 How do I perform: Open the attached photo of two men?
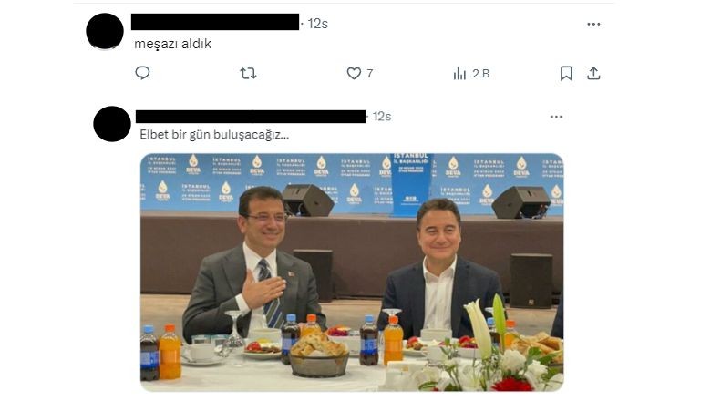[x=352, y=272]
